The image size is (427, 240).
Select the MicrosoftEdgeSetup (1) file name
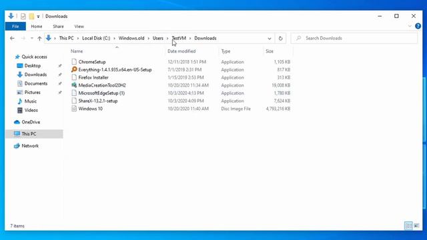[x=101, y=93]
